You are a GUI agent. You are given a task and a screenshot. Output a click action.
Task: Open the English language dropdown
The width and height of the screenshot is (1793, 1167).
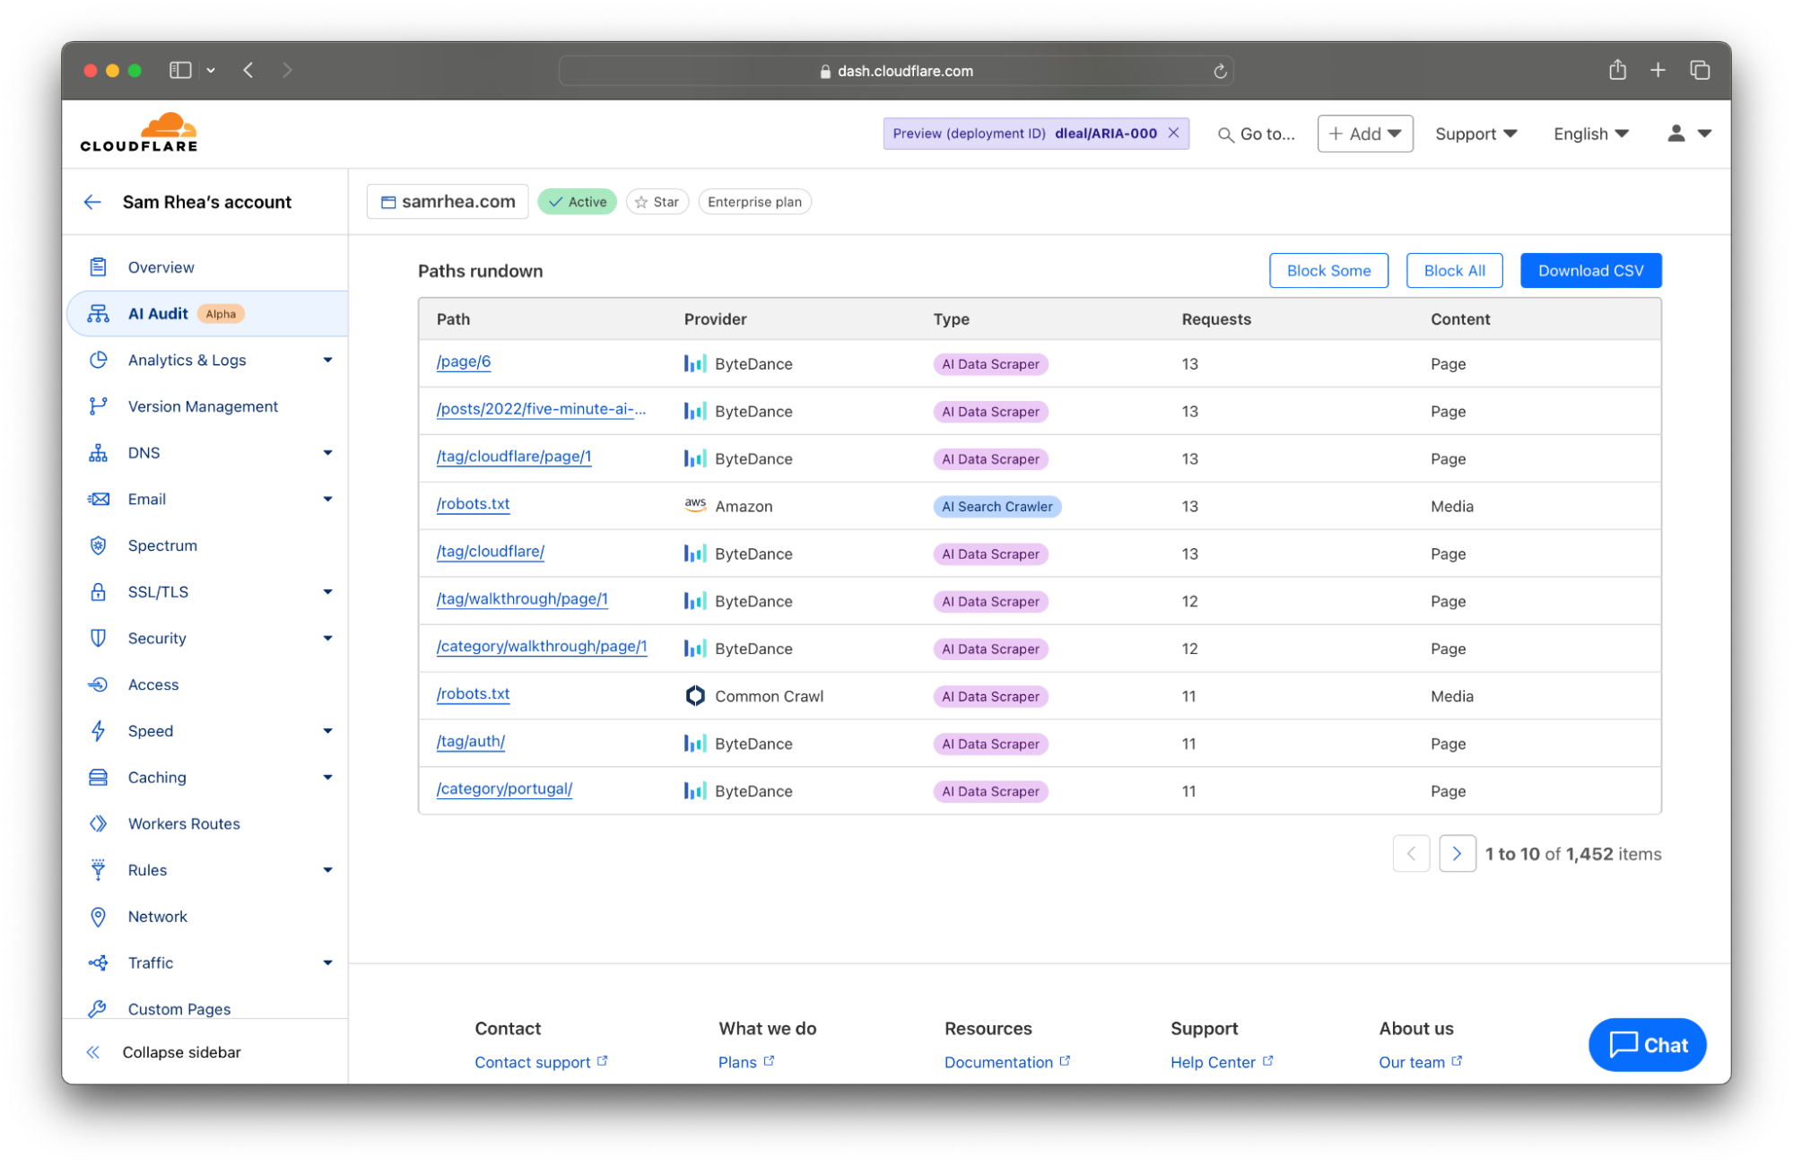(x=1590, y=134)
